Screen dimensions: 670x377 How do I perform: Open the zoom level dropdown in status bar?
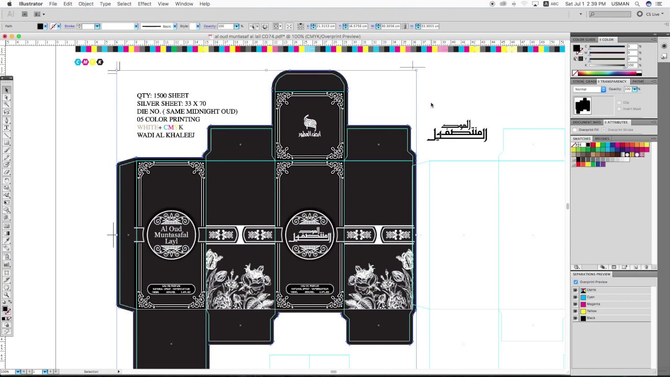17,372
